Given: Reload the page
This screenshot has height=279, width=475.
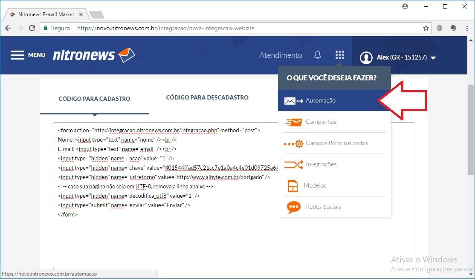Looking at the screenshot, I should pyautogui.click(x=32, y=28).
